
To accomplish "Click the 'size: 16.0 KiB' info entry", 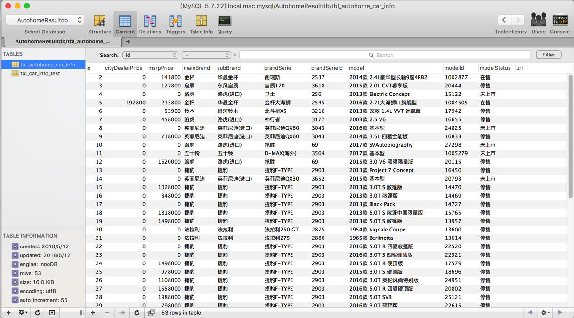I will (33, 282).
